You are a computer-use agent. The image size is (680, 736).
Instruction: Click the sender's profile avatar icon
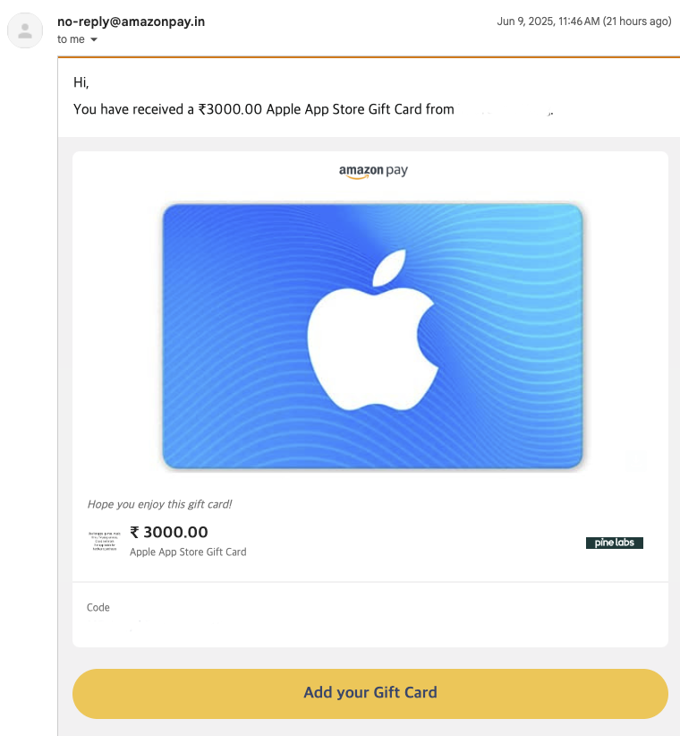(25, 30)
